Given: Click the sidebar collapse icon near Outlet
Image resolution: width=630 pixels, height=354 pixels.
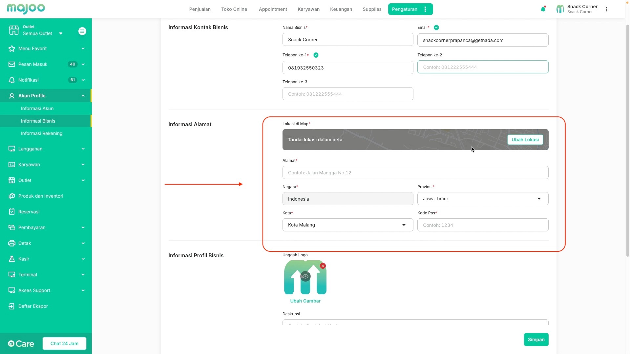Looking at the screenshot, I should pyautogui.click(x=82, y=31).
